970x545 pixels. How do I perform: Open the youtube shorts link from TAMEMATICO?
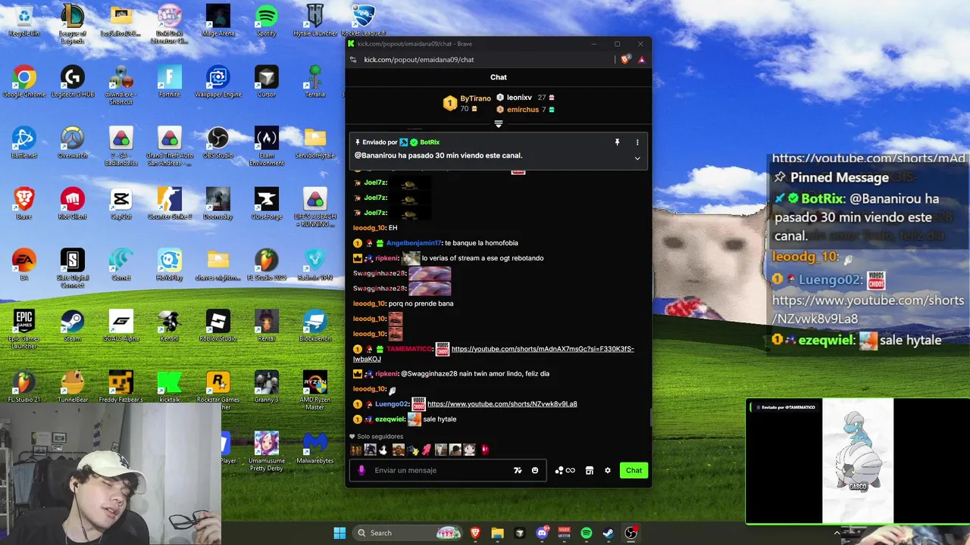click(493, 353)
